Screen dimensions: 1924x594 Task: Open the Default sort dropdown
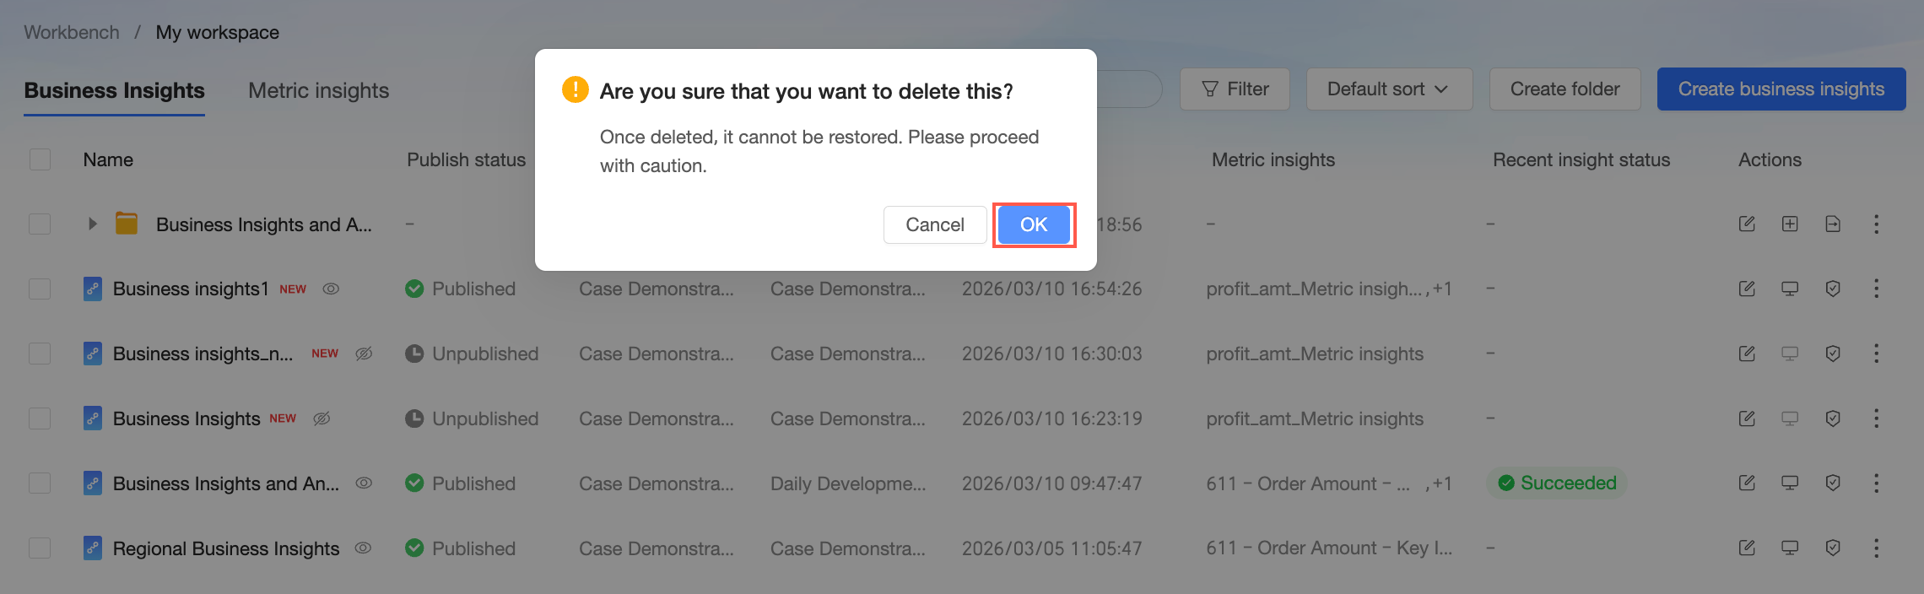[x=1388, y=89]
